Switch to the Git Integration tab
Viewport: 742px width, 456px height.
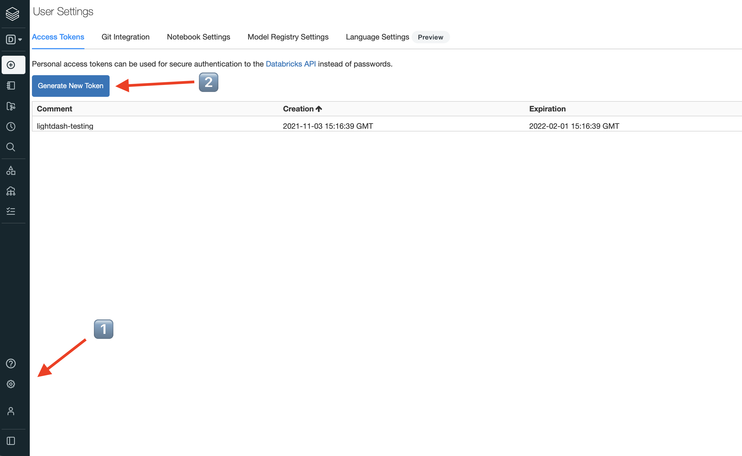[125, 37]
